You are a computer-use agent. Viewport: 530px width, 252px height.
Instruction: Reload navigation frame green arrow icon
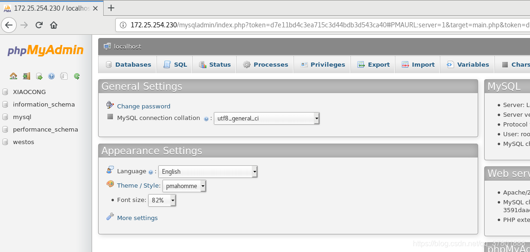pyautogui.click(x=77, y=76)
